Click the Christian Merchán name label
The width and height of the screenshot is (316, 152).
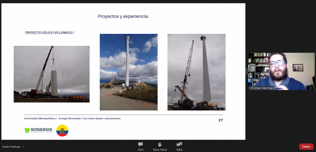[261, 88]
